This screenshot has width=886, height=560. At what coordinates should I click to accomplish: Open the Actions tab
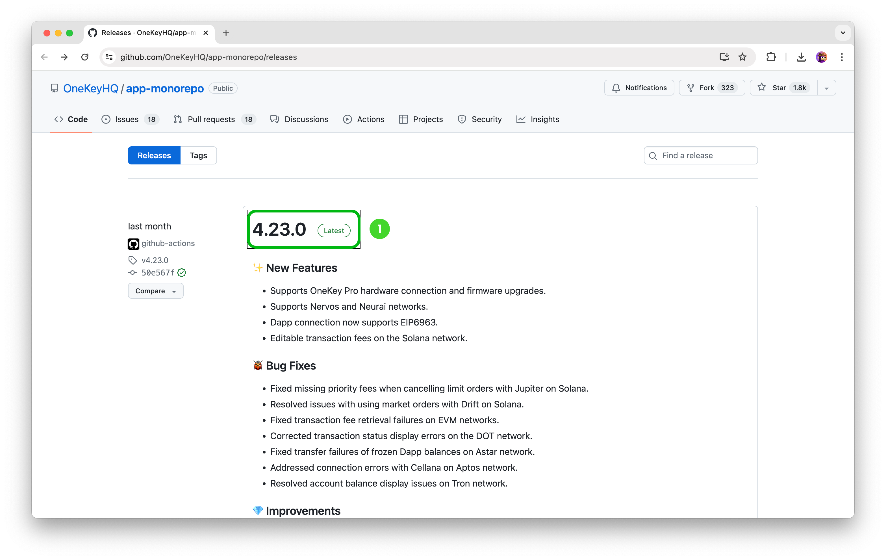[364, 119]
